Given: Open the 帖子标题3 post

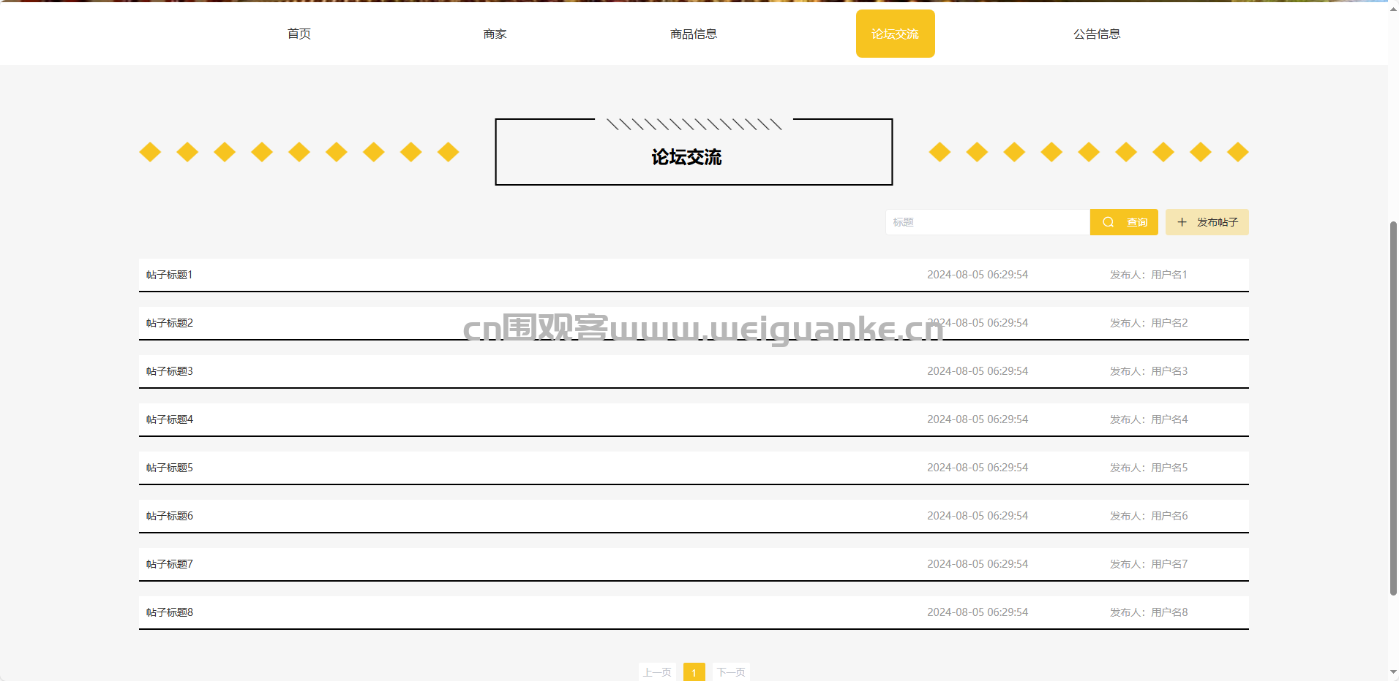Looking at the screenshot, I should (x=170, y=371).
